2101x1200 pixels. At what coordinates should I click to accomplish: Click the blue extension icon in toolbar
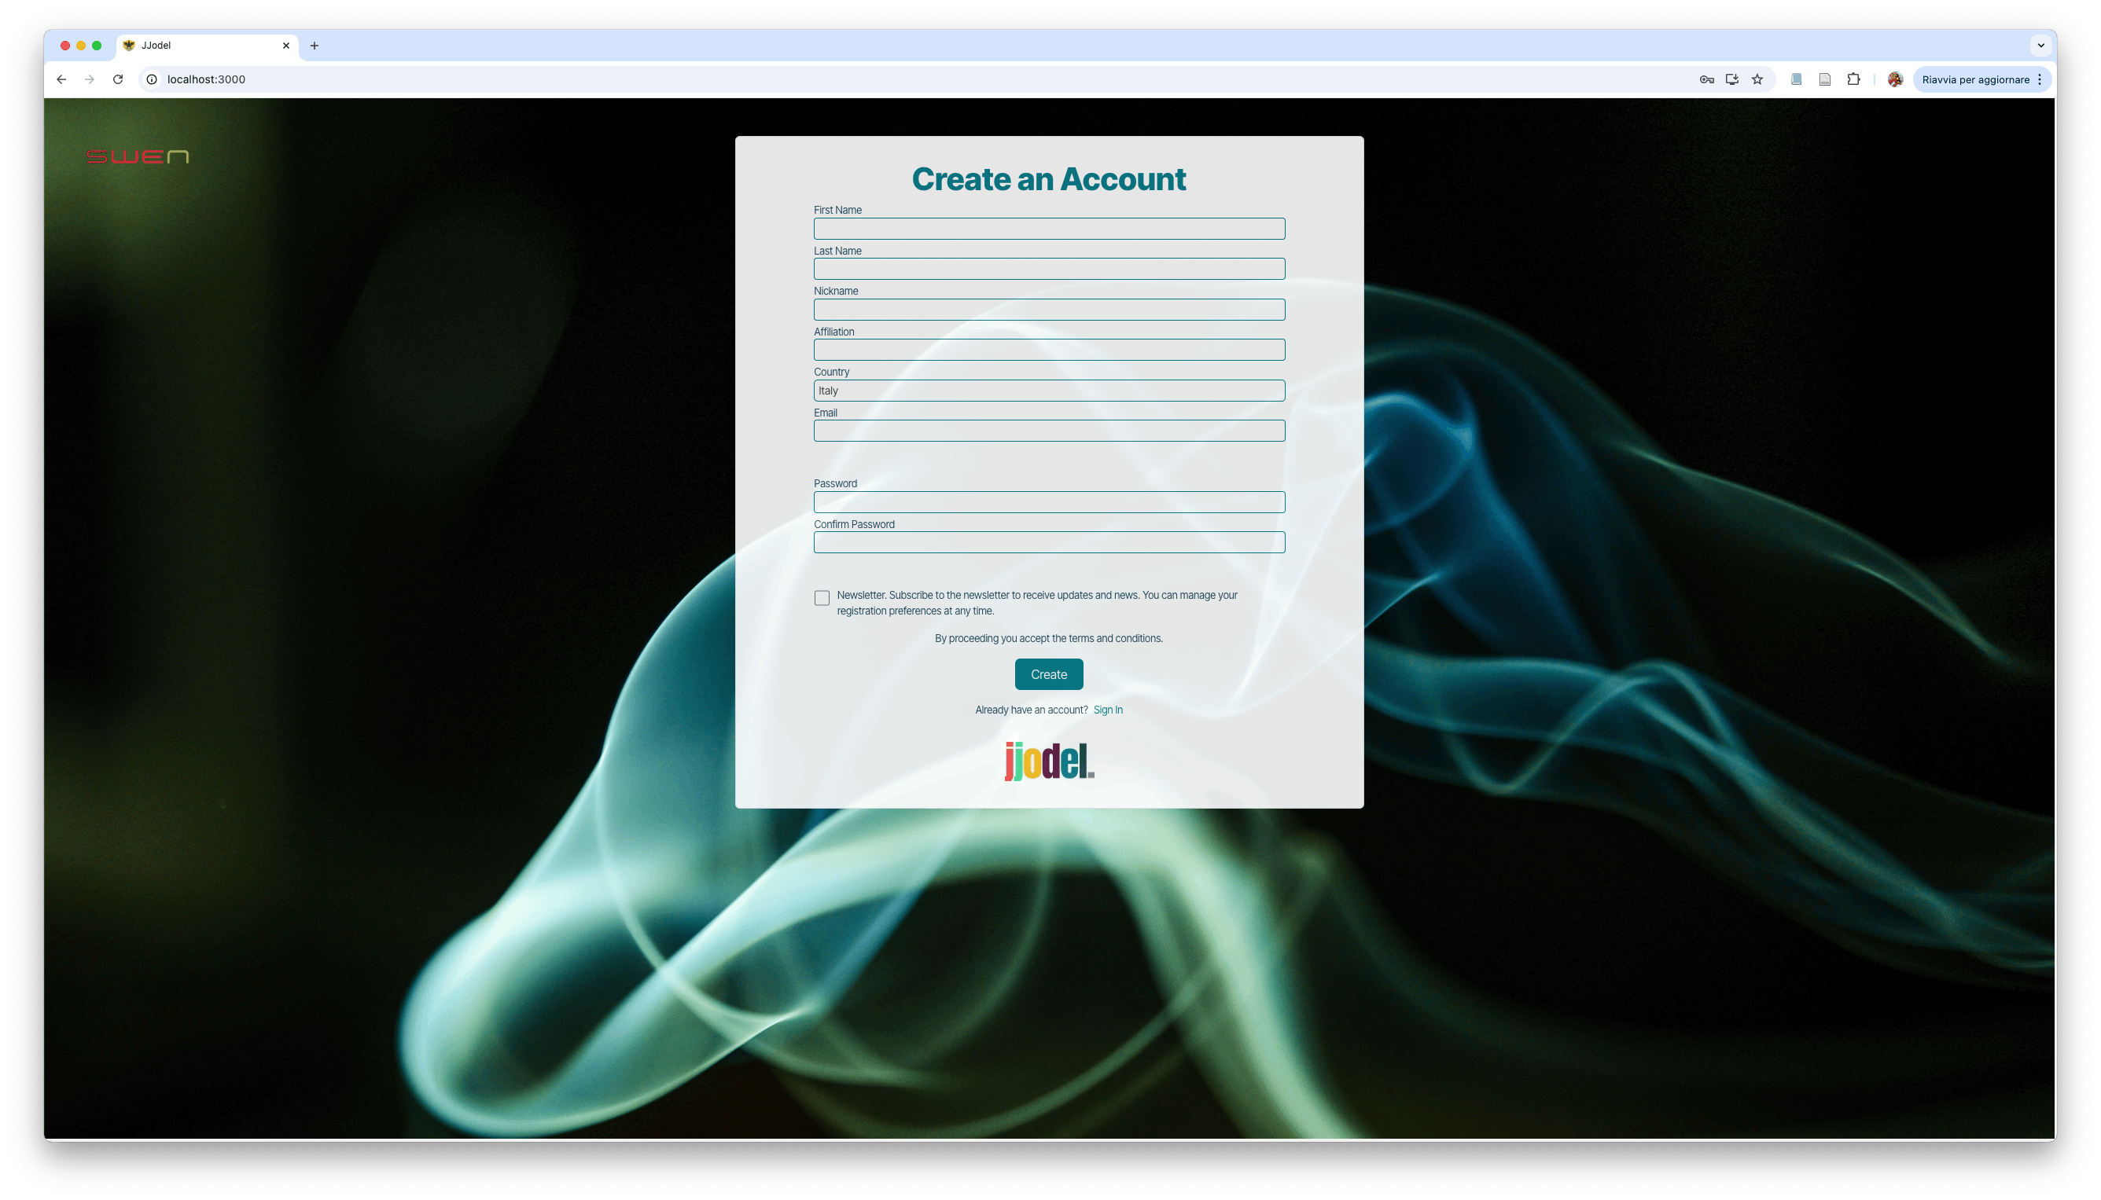(x=1796, y=79)
